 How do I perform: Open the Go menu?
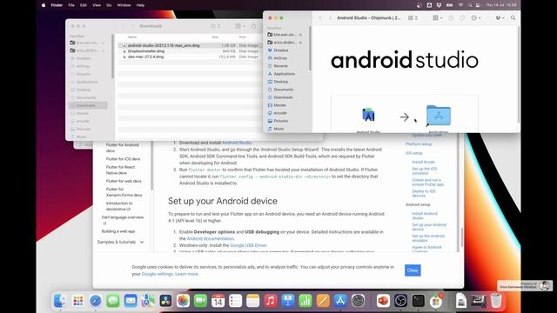[x=109, y=5]
